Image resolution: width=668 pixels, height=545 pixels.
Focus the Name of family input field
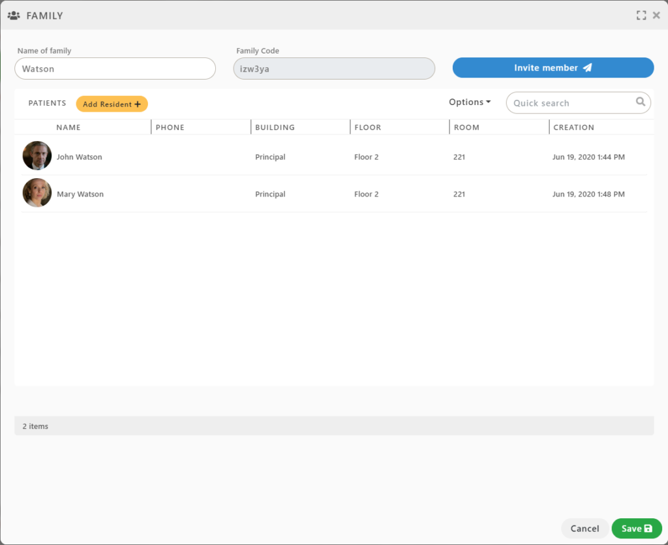(115, 69)
